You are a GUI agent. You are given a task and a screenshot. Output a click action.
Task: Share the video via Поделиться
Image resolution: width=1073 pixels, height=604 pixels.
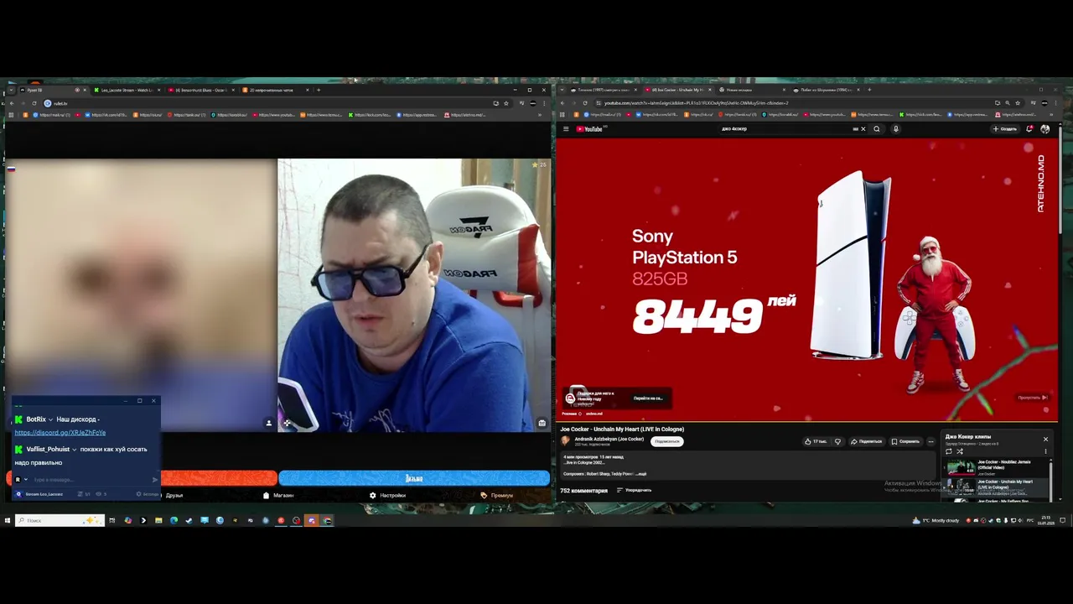click(x=867, y=441)
